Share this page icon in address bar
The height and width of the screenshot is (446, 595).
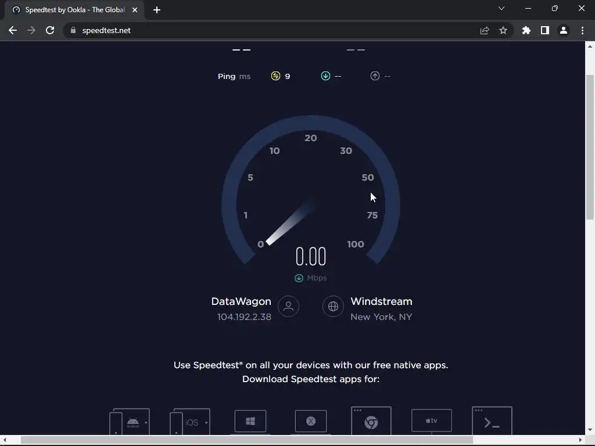[485, 30]
